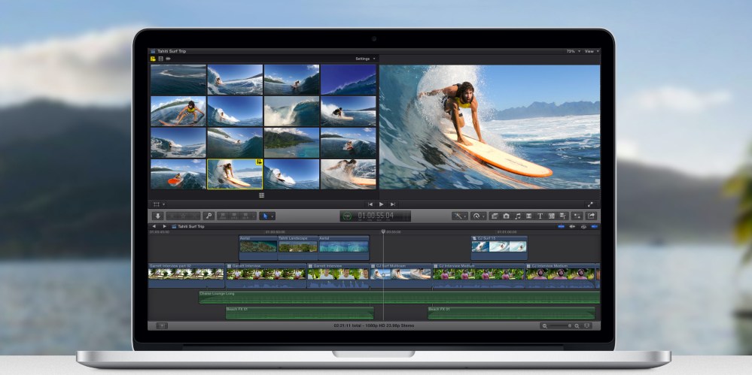The height and width of the screenshot is (375, 752).
Task: Open the Titles browser T icon
Action: [540, 216]
